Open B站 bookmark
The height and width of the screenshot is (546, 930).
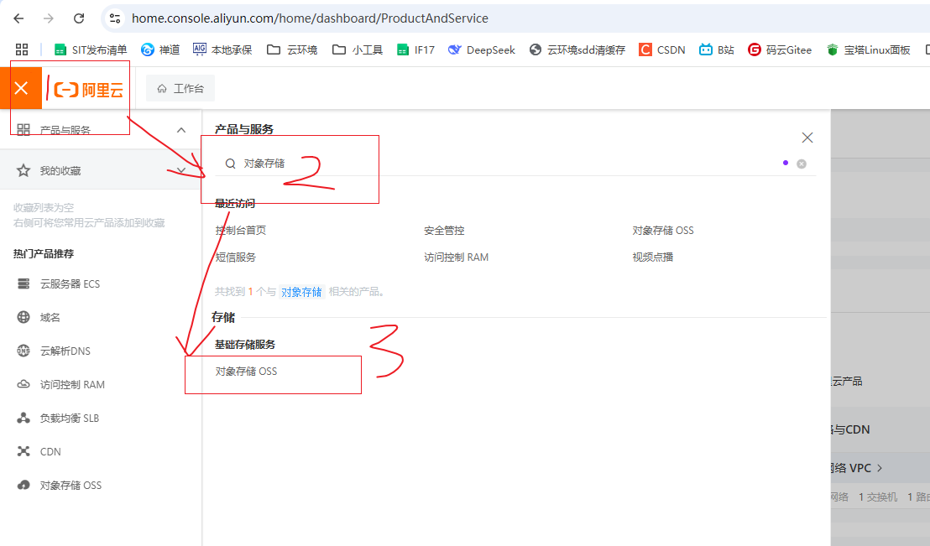click(717, 49)
